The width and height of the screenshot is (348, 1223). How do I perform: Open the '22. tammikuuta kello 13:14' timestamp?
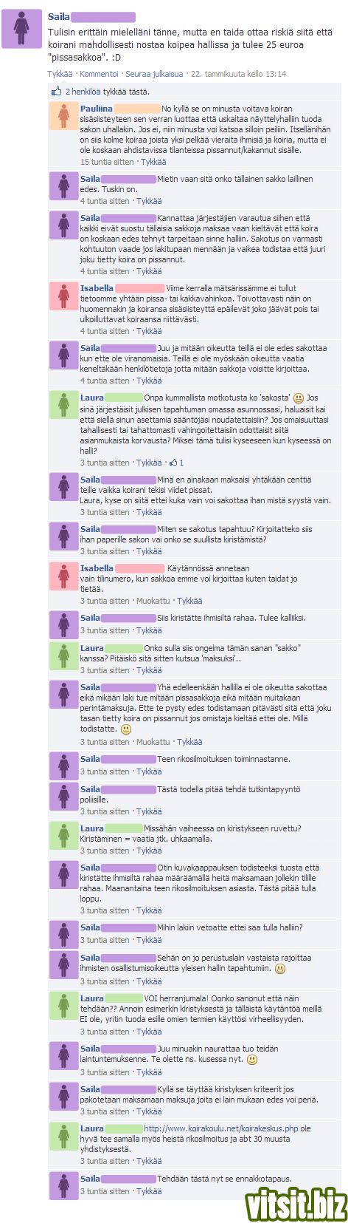239,74
